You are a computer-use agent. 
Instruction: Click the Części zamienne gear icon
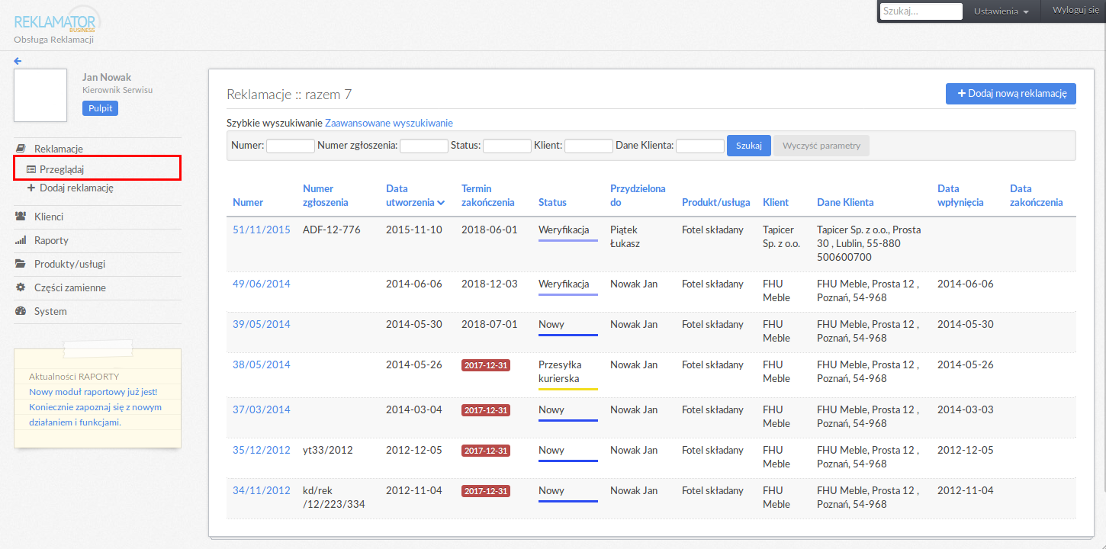point(21,287)
